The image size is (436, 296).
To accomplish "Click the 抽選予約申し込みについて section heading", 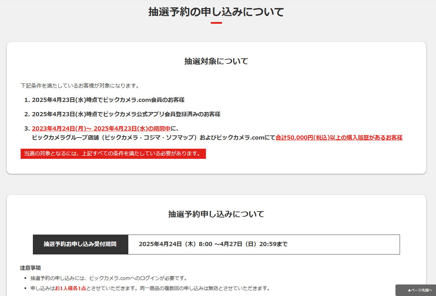I will tap(216, 214).
